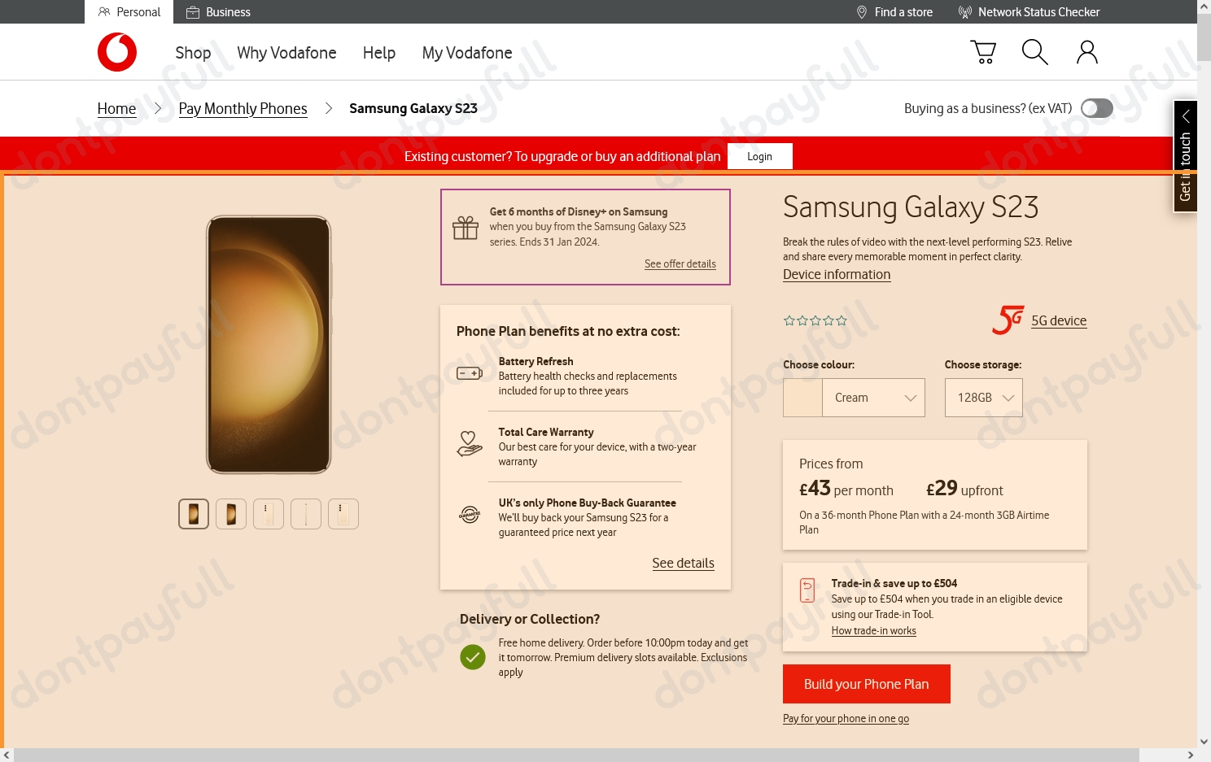The image size is (1211, 762).
Task: Open See offer details link
Action: tap(680, 263)
